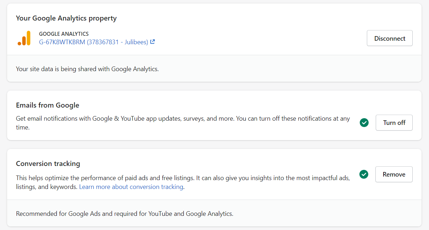This screenshot has height=230, width=429.
Task: Click the 'required for YouTube and Google Analytics' text
Action: tap(192, 214)
